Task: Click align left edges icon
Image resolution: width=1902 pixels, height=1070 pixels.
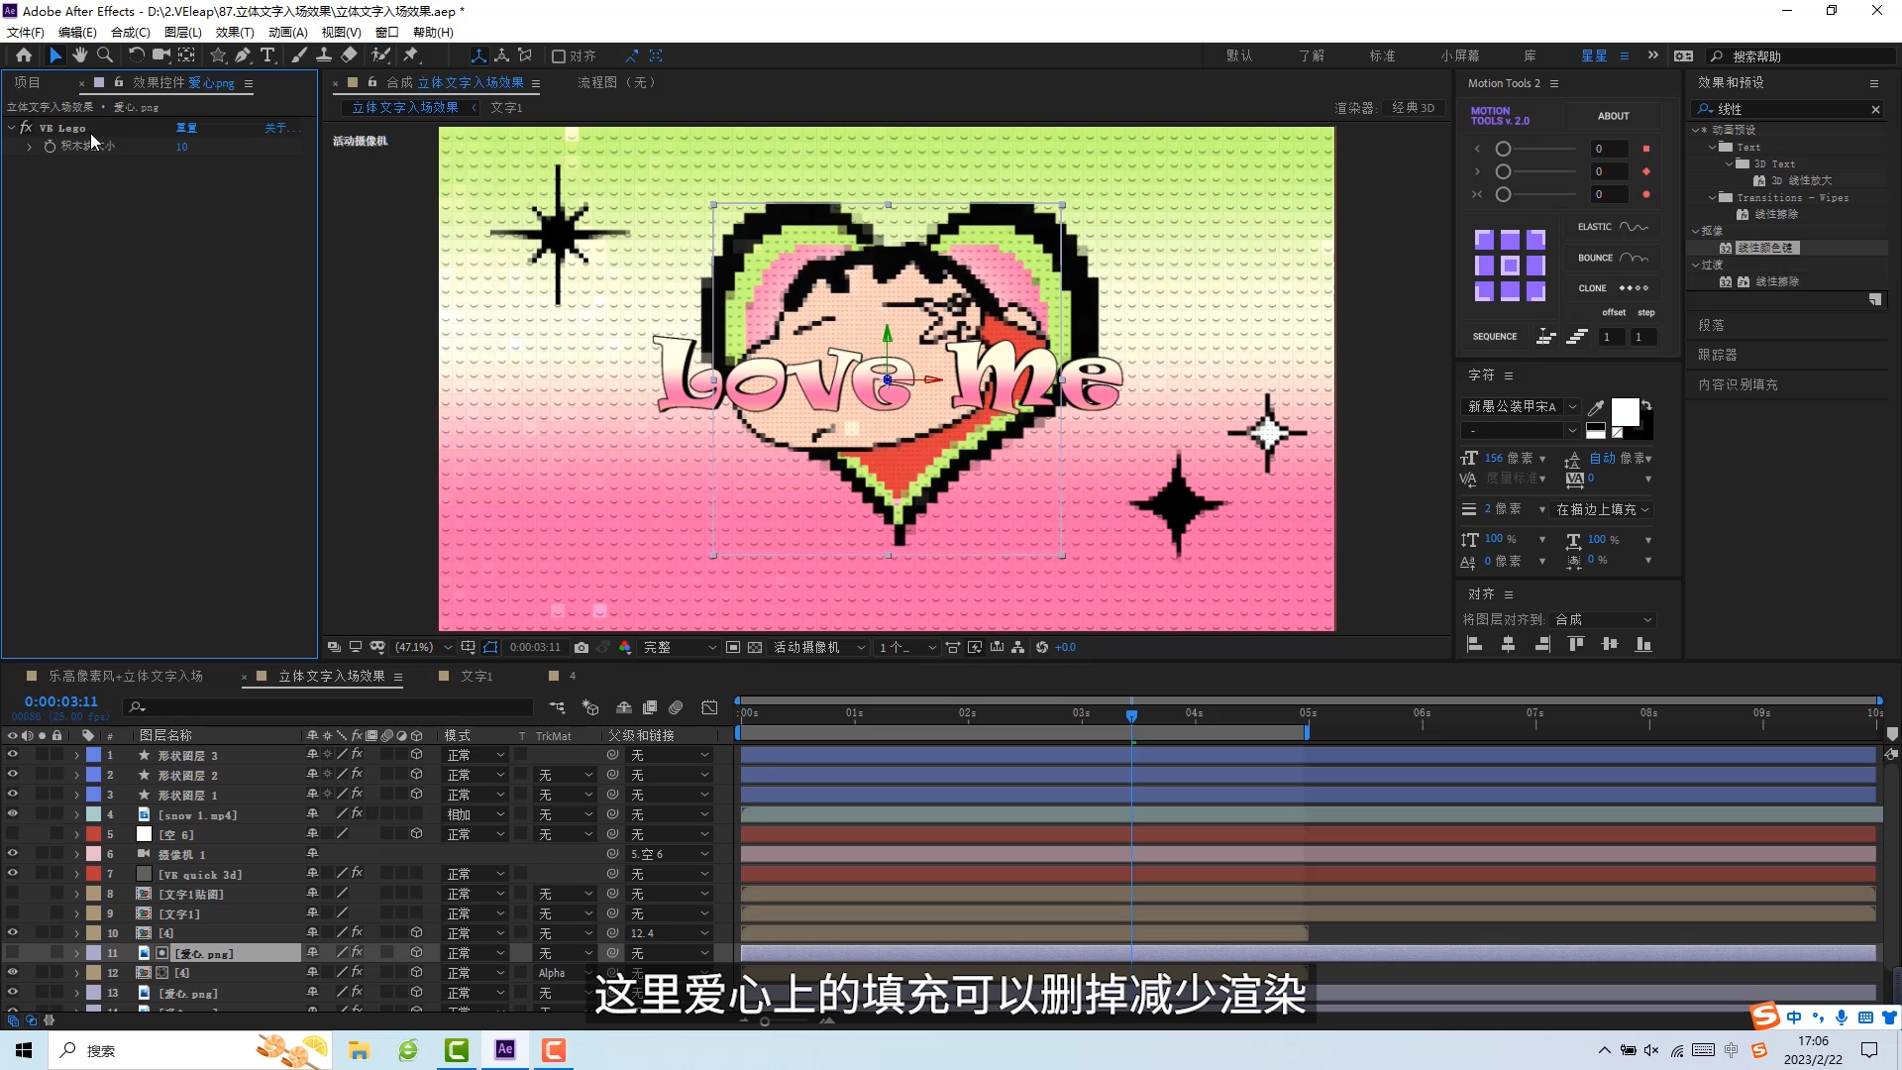Action: (1474, 645)
